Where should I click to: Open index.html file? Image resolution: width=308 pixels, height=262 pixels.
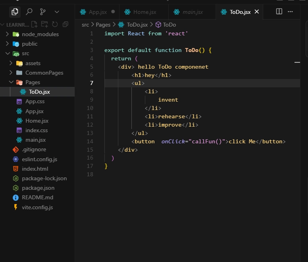click(x=37, y=169)
